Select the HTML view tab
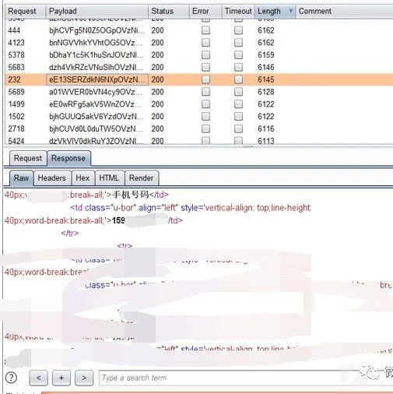 pyautogui.click(x=109, y=178)
